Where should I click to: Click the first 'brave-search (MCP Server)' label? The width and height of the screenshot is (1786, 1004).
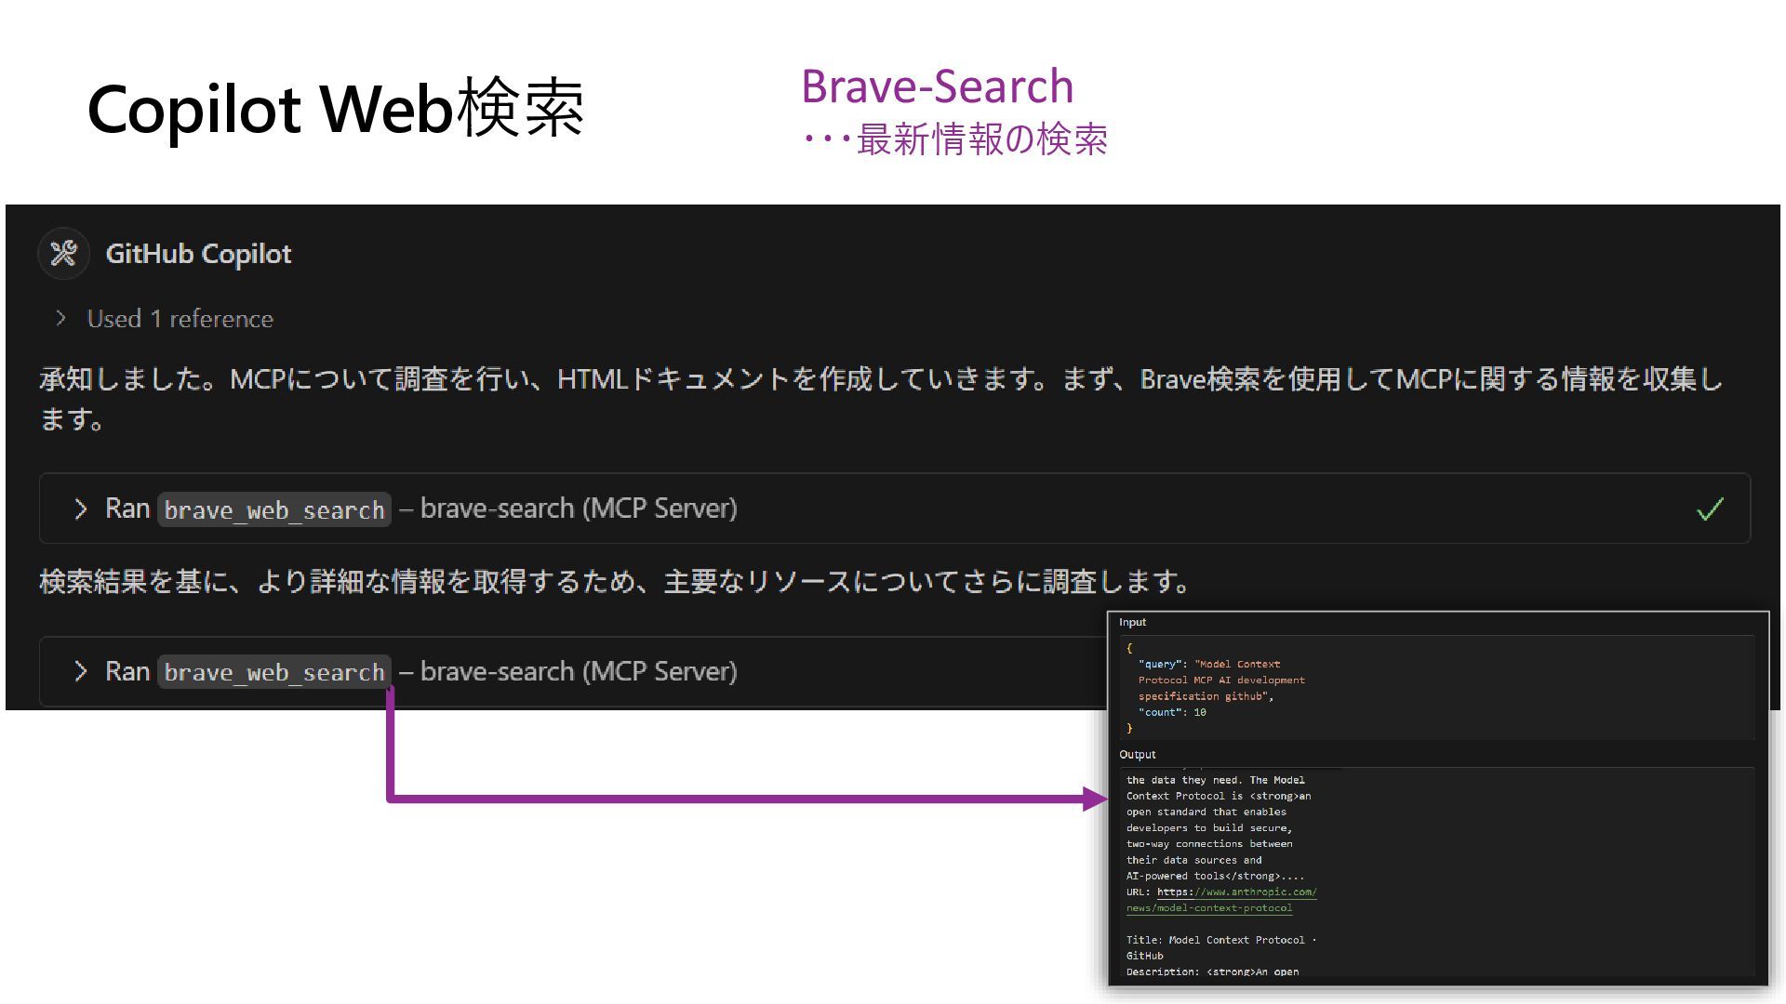[x=579, y=509]
